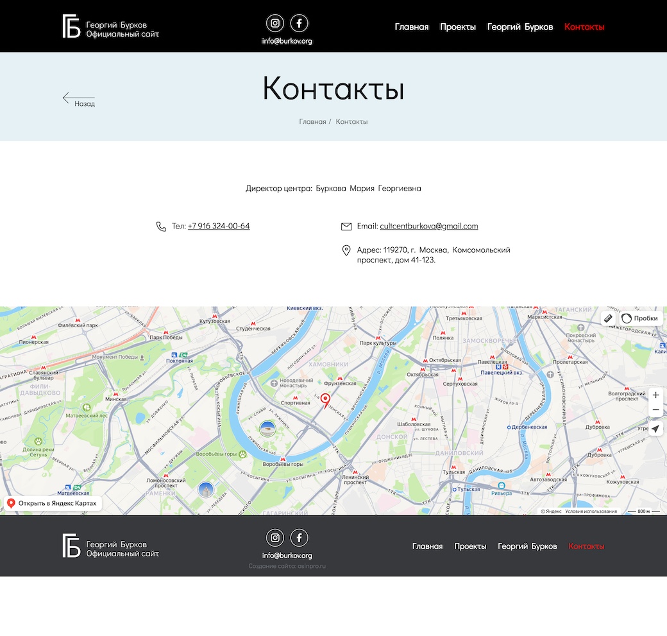Click the Facebook icon in the footer
Viewport: 667px width, 636px height.
(x=300, y=538)
